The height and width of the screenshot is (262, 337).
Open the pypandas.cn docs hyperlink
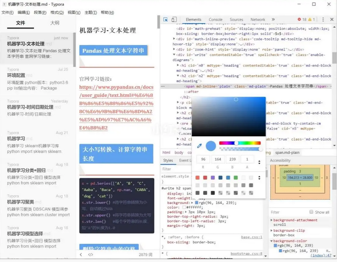tap(116, 107)
